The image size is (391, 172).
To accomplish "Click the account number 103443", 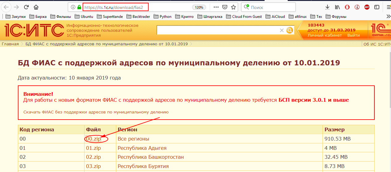I will tap(316, 25).
